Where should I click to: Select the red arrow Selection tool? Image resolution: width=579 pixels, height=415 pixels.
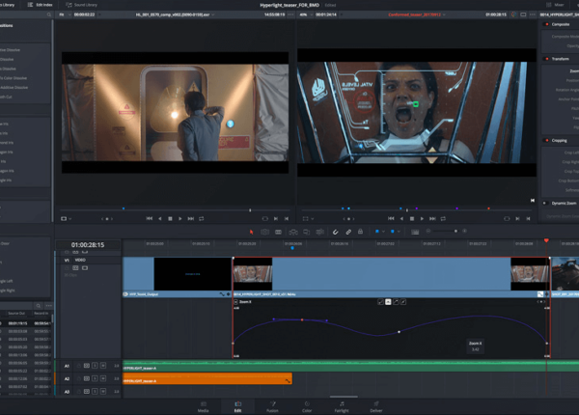252,232
